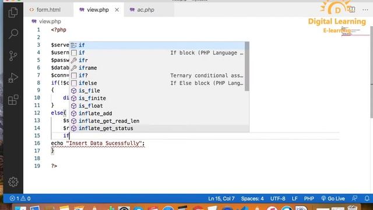Click line number 16 in gutter
Viewport: 373px width, 210px height.
point(37,143)
